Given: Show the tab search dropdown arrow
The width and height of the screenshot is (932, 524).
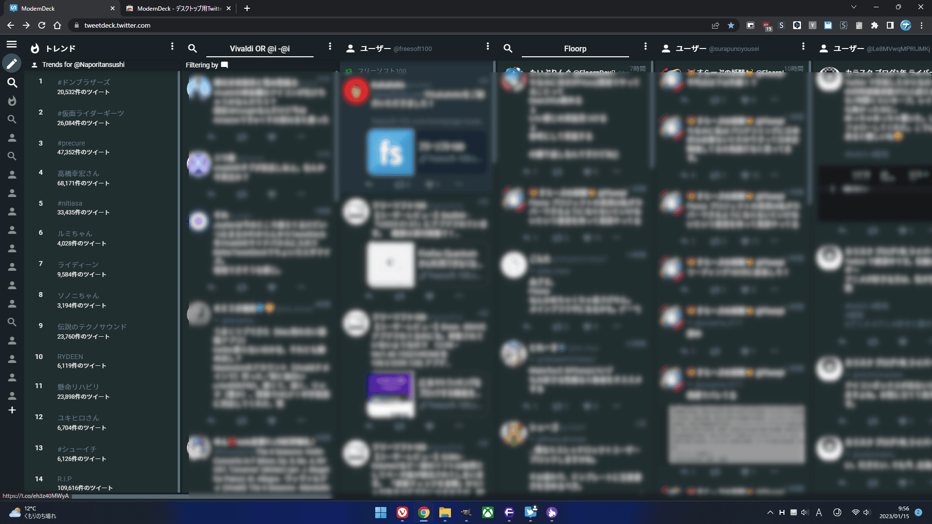Looking at the screenshot, I should click(x=854, y=7).
